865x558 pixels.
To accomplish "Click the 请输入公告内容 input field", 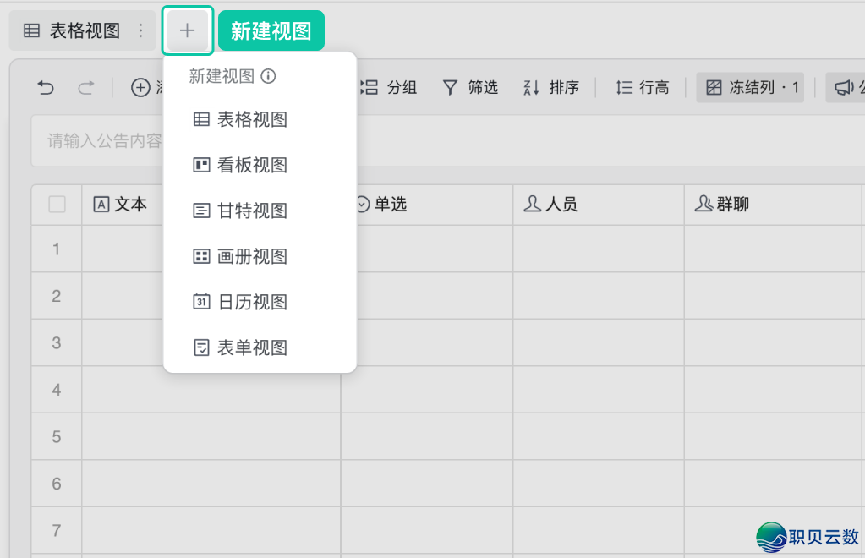I will [x=446, y=141].
